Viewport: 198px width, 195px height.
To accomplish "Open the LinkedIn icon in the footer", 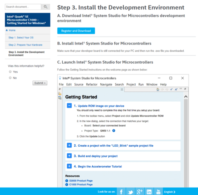I will [149, 192].
